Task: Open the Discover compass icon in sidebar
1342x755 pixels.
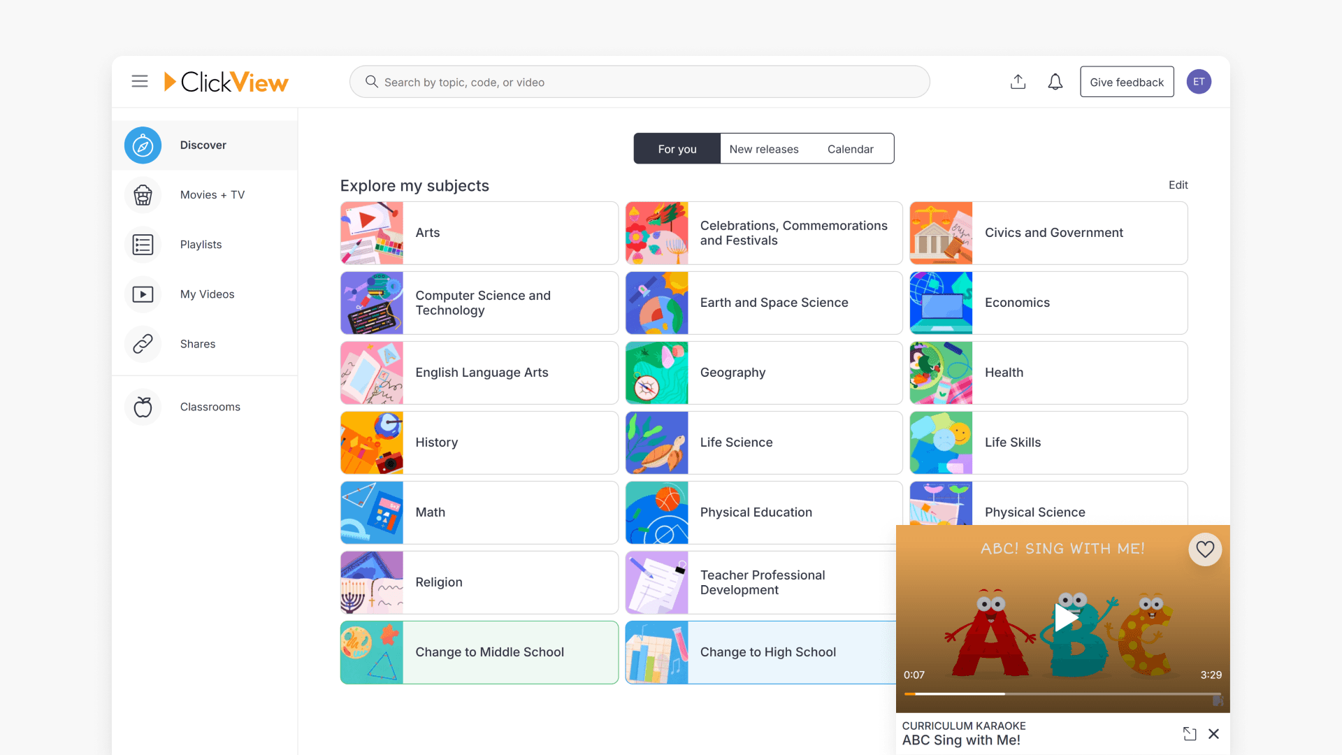Action: tap(143, 145)
